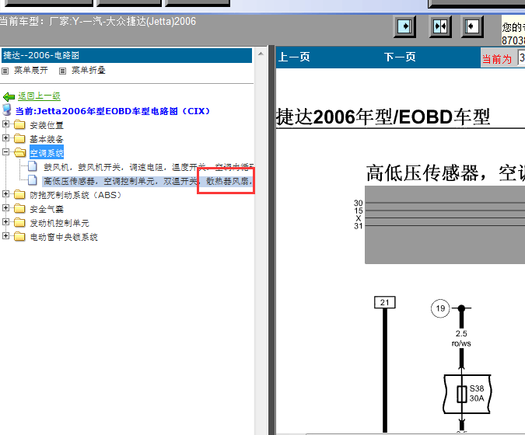Click the 捷达2006年型/EOBD车型 diagram title
Screen dimensions: 525x435
(x=383, y=117)
